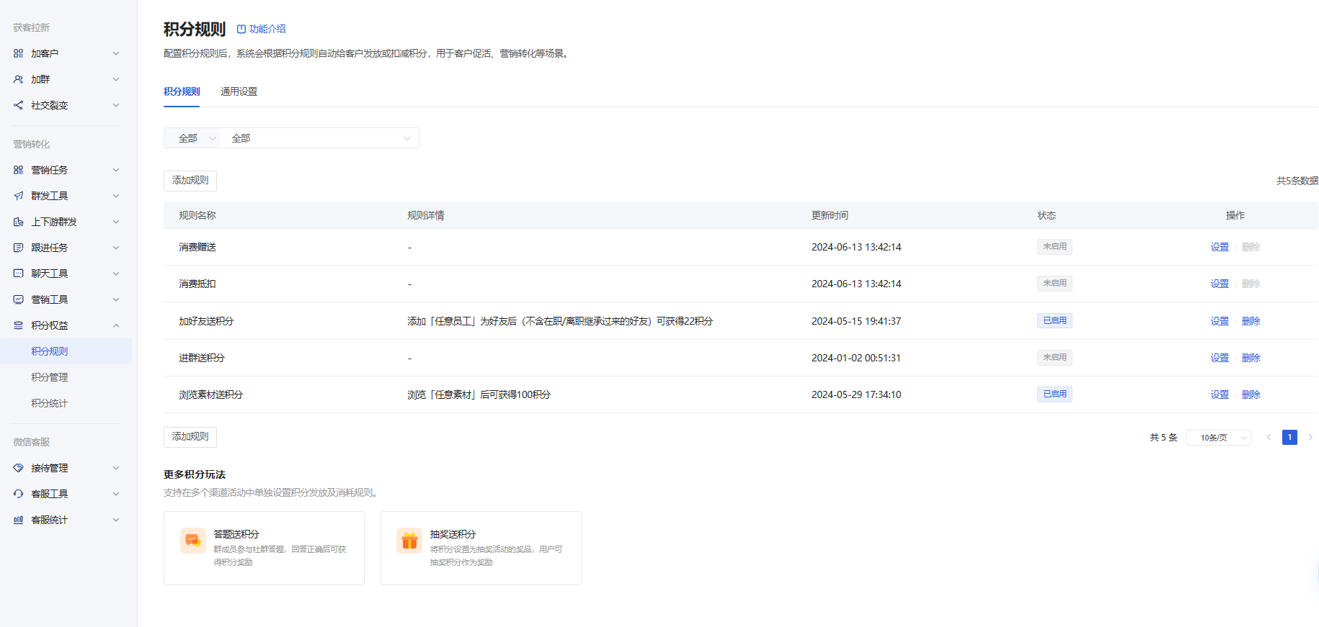Screen dimensions: 1319x627
Task: Open the 答题送积分 card
Action: 264,548
